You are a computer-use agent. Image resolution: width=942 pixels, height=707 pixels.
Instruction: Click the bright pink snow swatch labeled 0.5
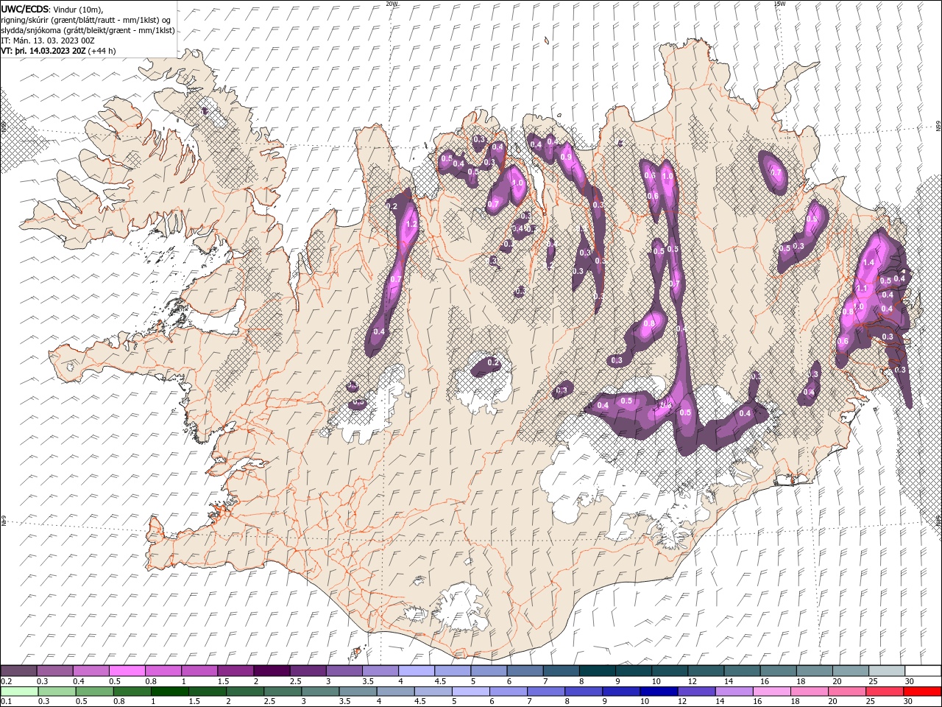pos(127,671)
